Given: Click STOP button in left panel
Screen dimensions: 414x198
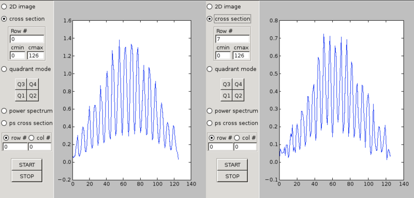Looking at the screenshot, I should 27,176.
